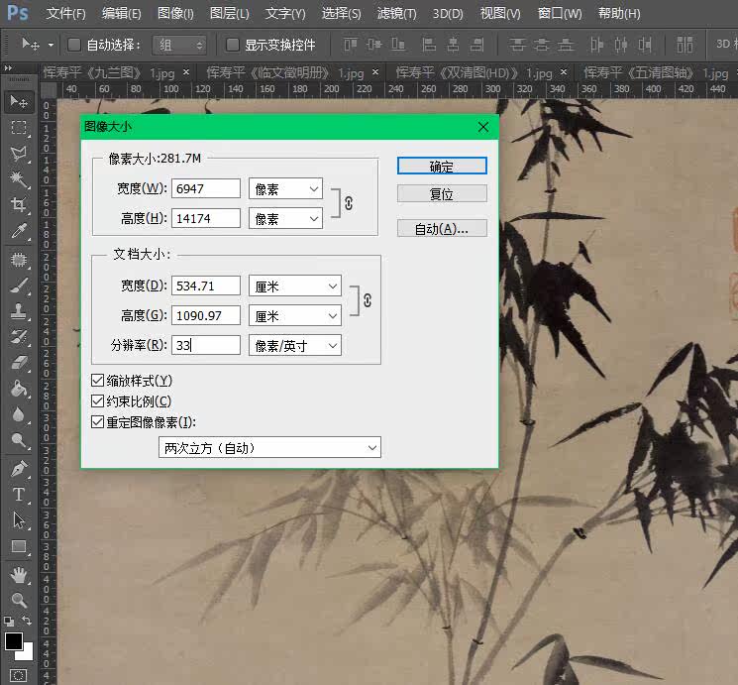This screenshot has width=738, height=685.
Task: Select the Eyedropper tool
Action: [x=19, y=231]
